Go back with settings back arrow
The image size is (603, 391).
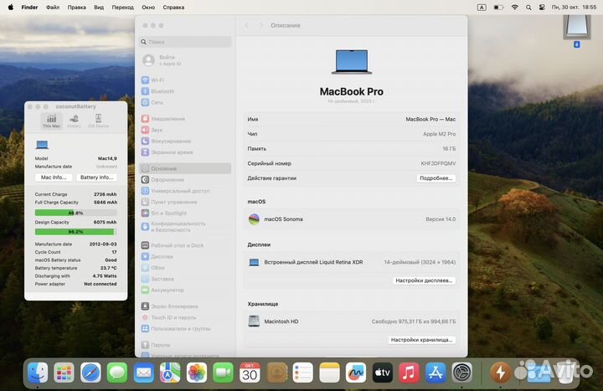[246, 25]
